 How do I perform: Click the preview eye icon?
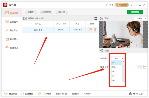point(102,18)
